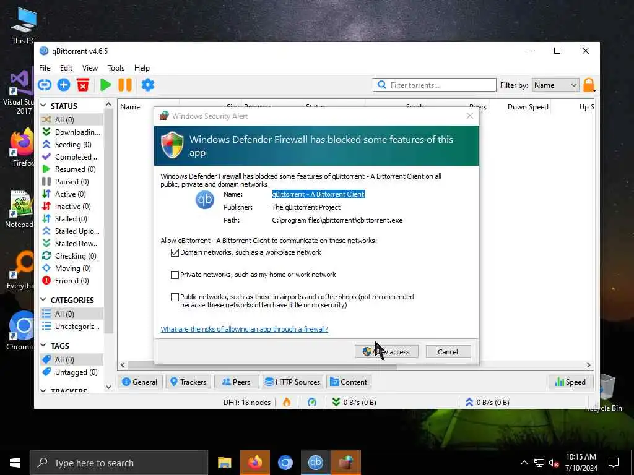
Task: Click the Filter torrents search field
Action: click(x=435, y=85)
